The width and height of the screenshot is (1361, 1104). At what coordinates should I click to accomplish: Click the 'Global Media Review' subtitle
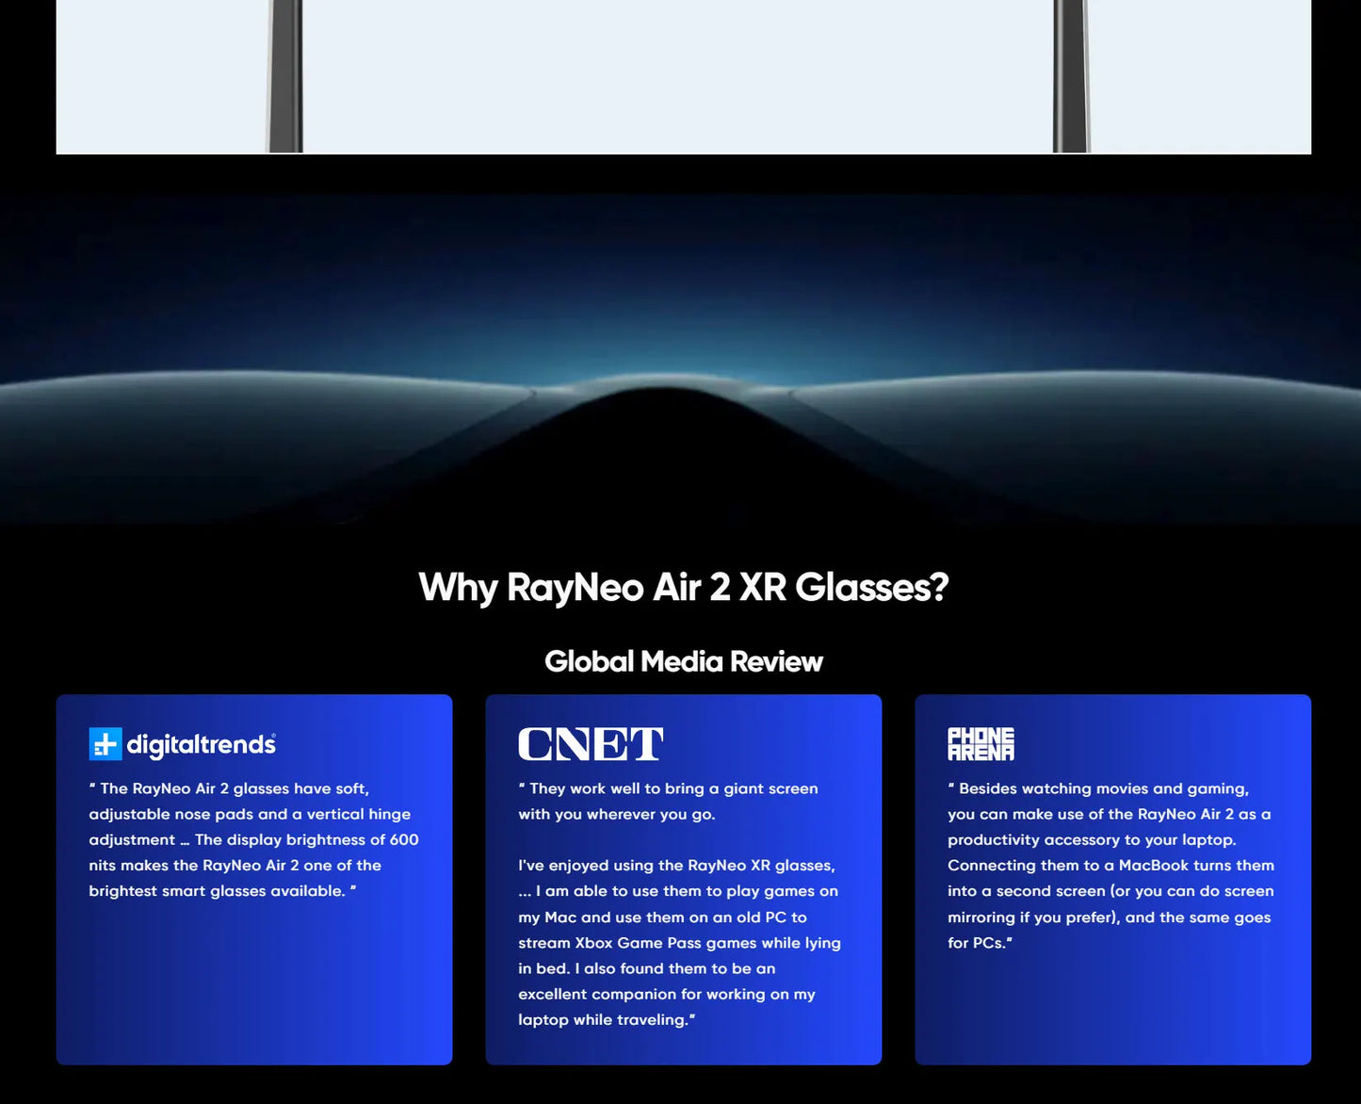point(684,660)
